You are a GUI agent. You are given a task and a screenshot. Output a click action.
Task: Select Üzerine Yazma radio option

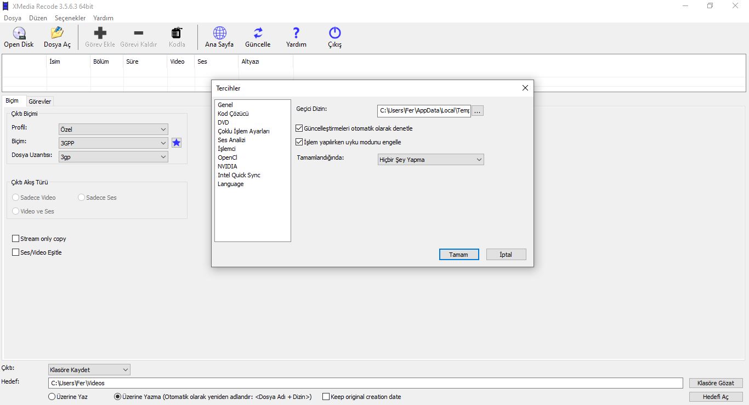(117, 396)
